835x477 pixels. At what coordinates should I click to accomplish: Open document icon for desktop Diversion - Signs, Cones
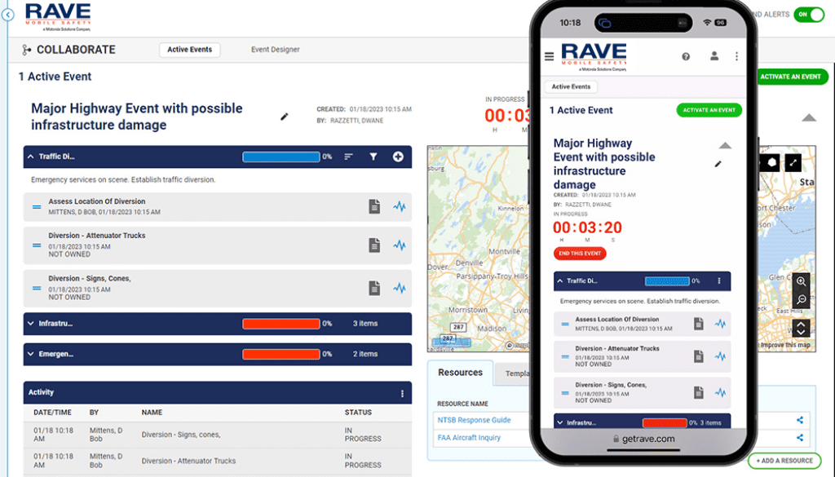374,288
